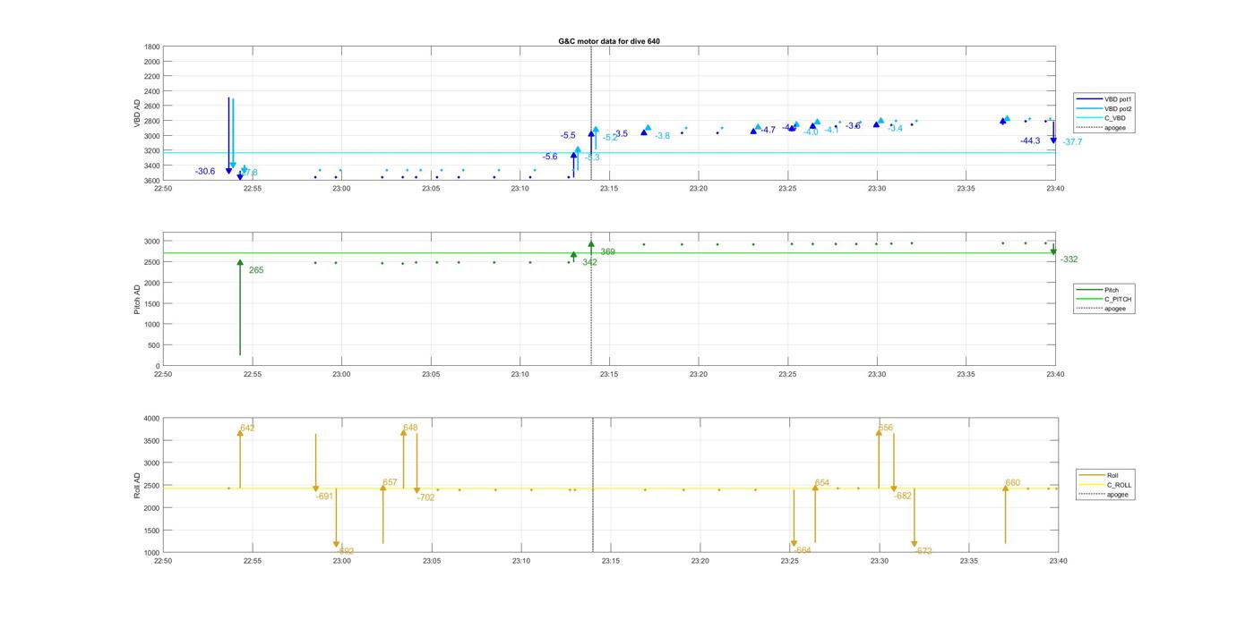Click the "VBD AD" y-axis label
The width and height of the screenshot is (1254, 620).
(138, 114)
